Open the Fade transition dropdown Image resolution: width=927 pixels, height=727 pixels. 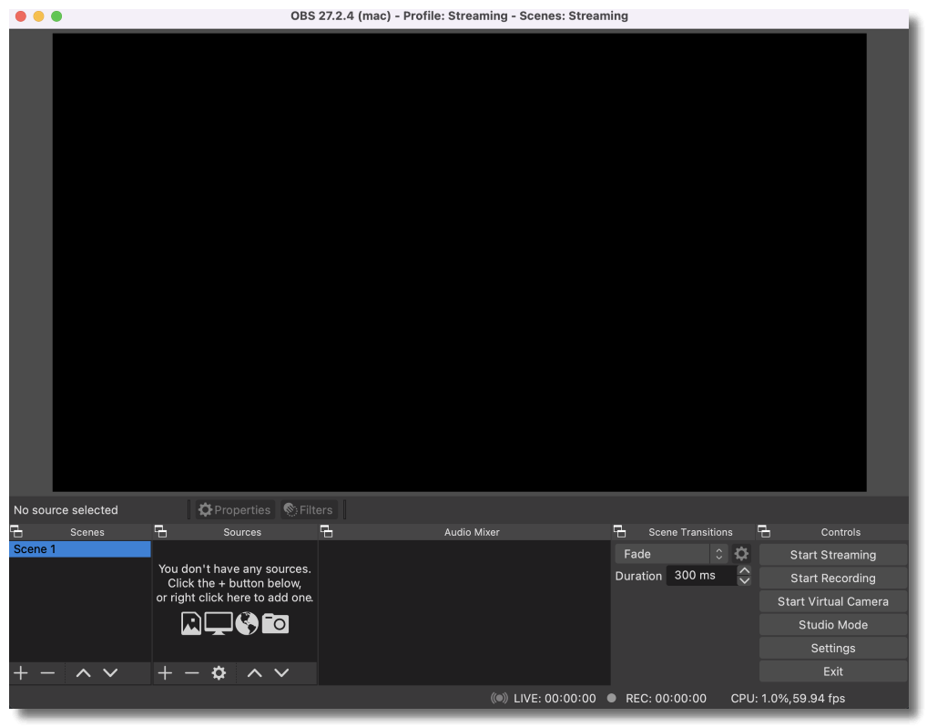672,554
